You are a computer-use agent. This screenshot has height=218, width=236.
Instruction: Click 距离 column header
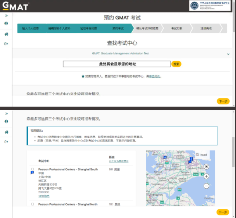(112, 157)
